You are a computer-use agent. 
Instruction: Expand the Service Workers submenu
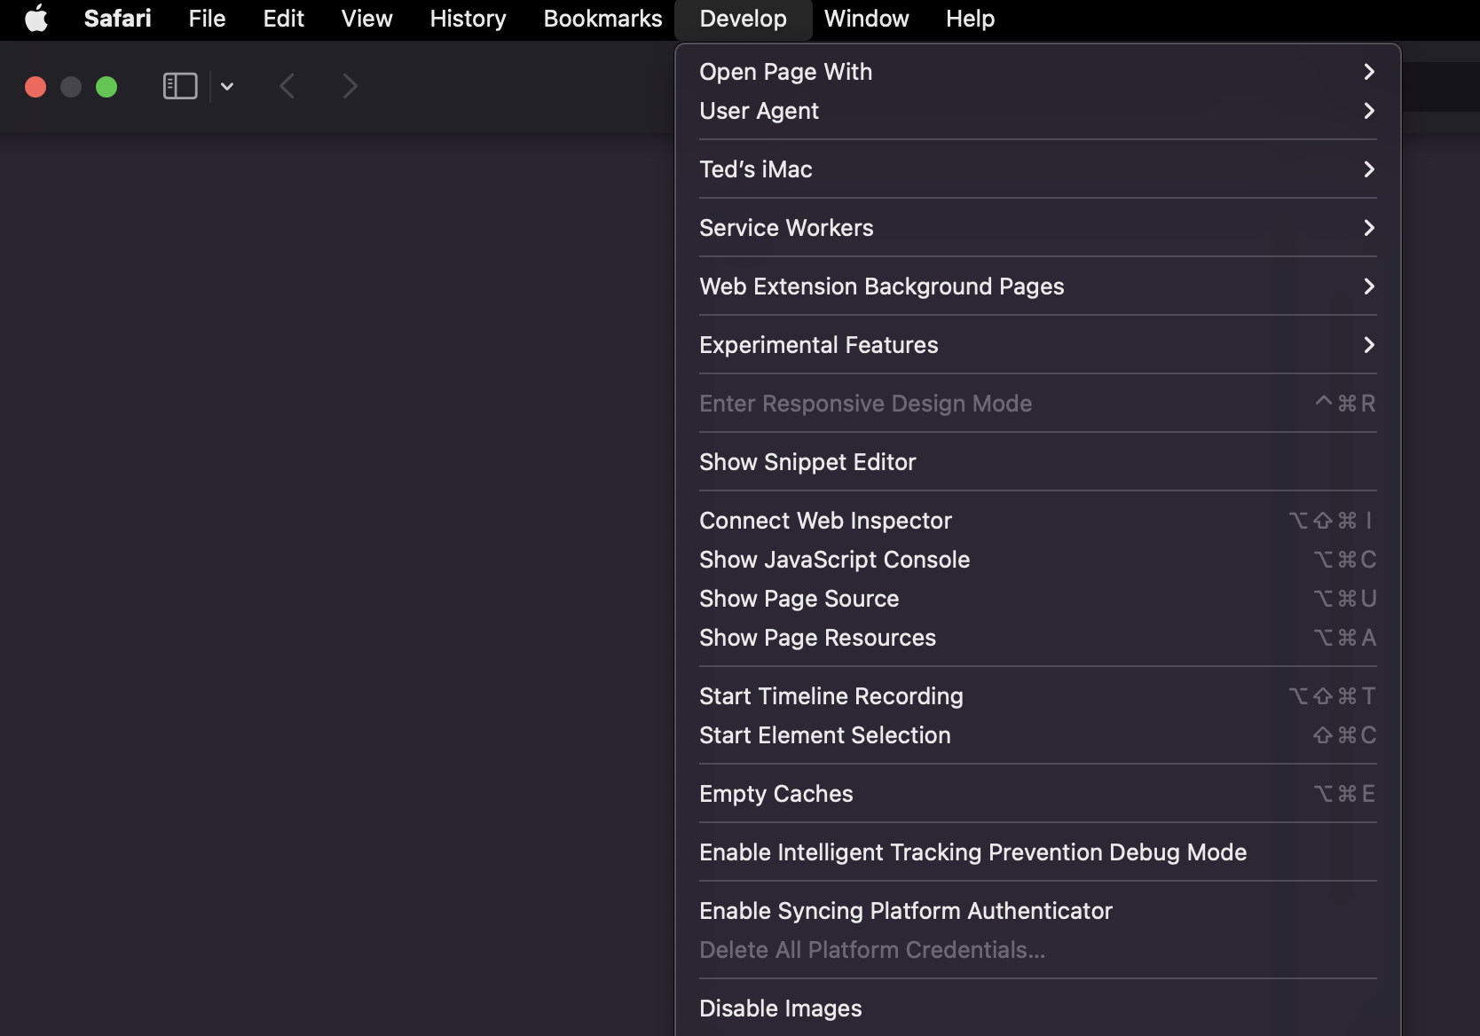1037,228
